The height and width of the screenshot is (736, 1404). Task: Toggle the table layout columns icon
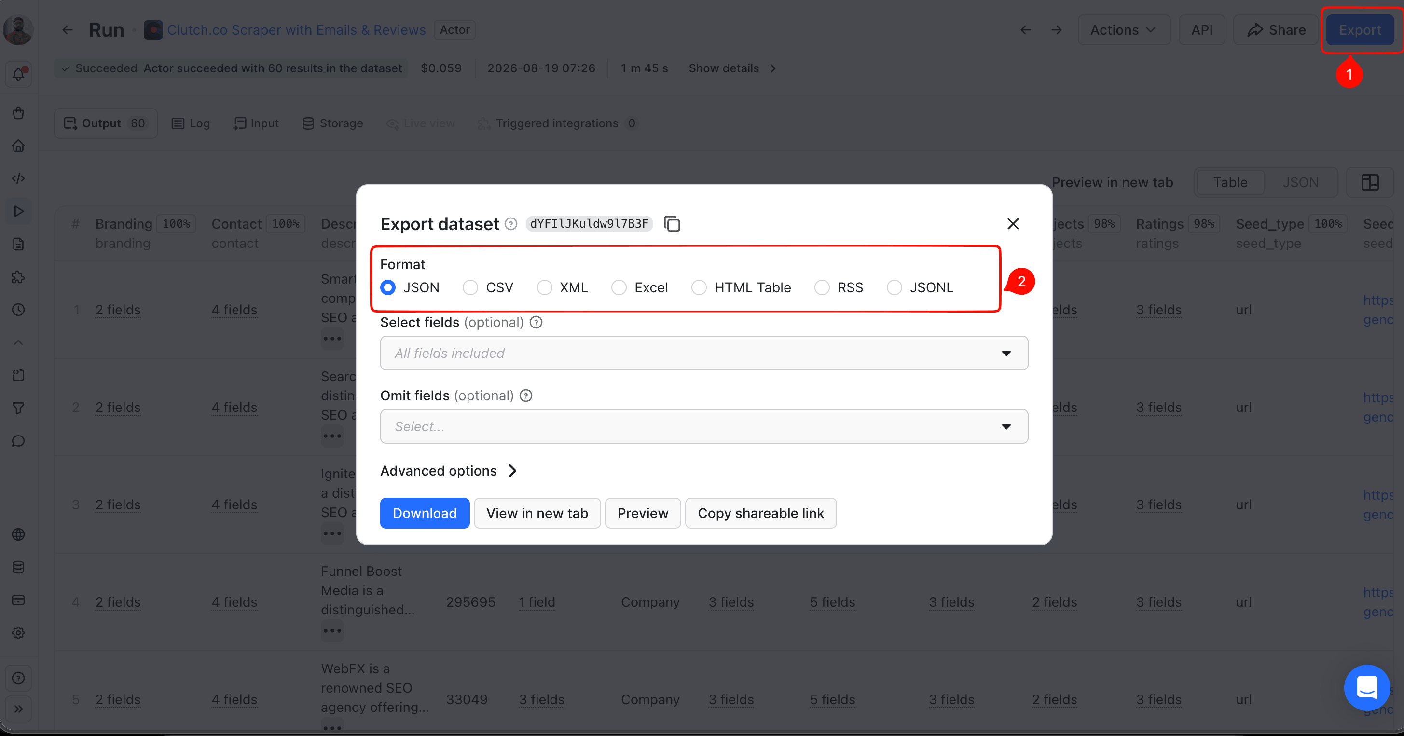[1370, 182]
